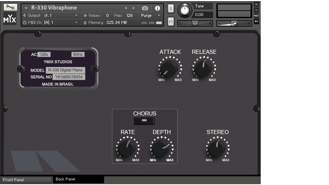Click the Tune value 0.00 field
This screenshot has width=329, height=185.
click(203, 15)
